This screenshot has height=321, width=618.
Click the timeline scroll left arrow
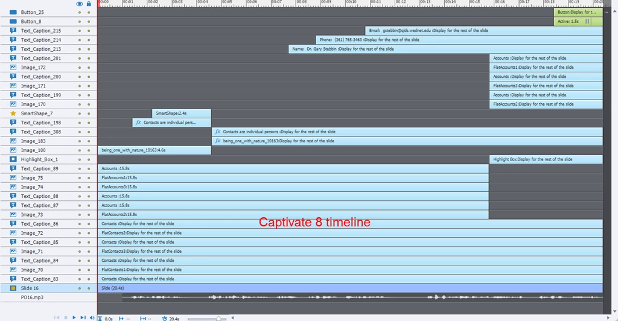point(232,317)
